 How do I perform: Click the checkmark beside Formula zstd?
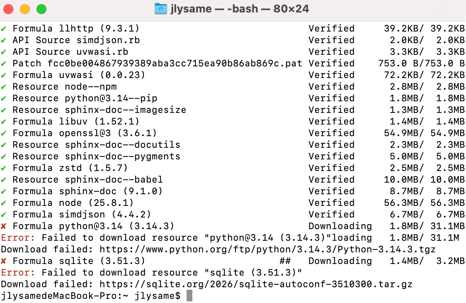click(x=4, y=168)
